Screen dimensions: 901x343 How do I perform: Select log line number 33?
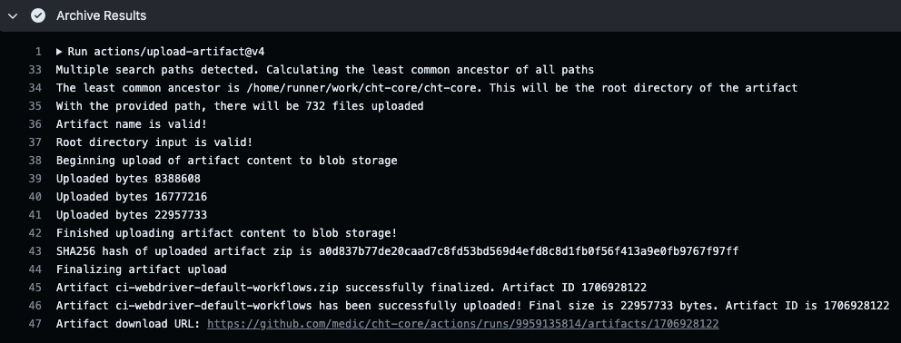click(x=35, y=70)
